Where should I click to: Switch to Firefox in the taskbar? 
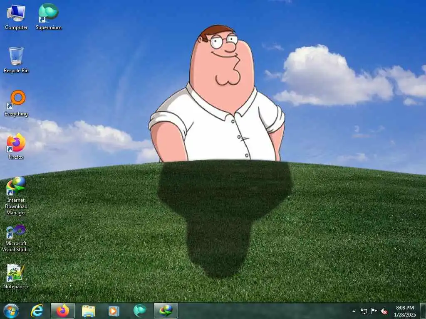[x=63, y=311]
